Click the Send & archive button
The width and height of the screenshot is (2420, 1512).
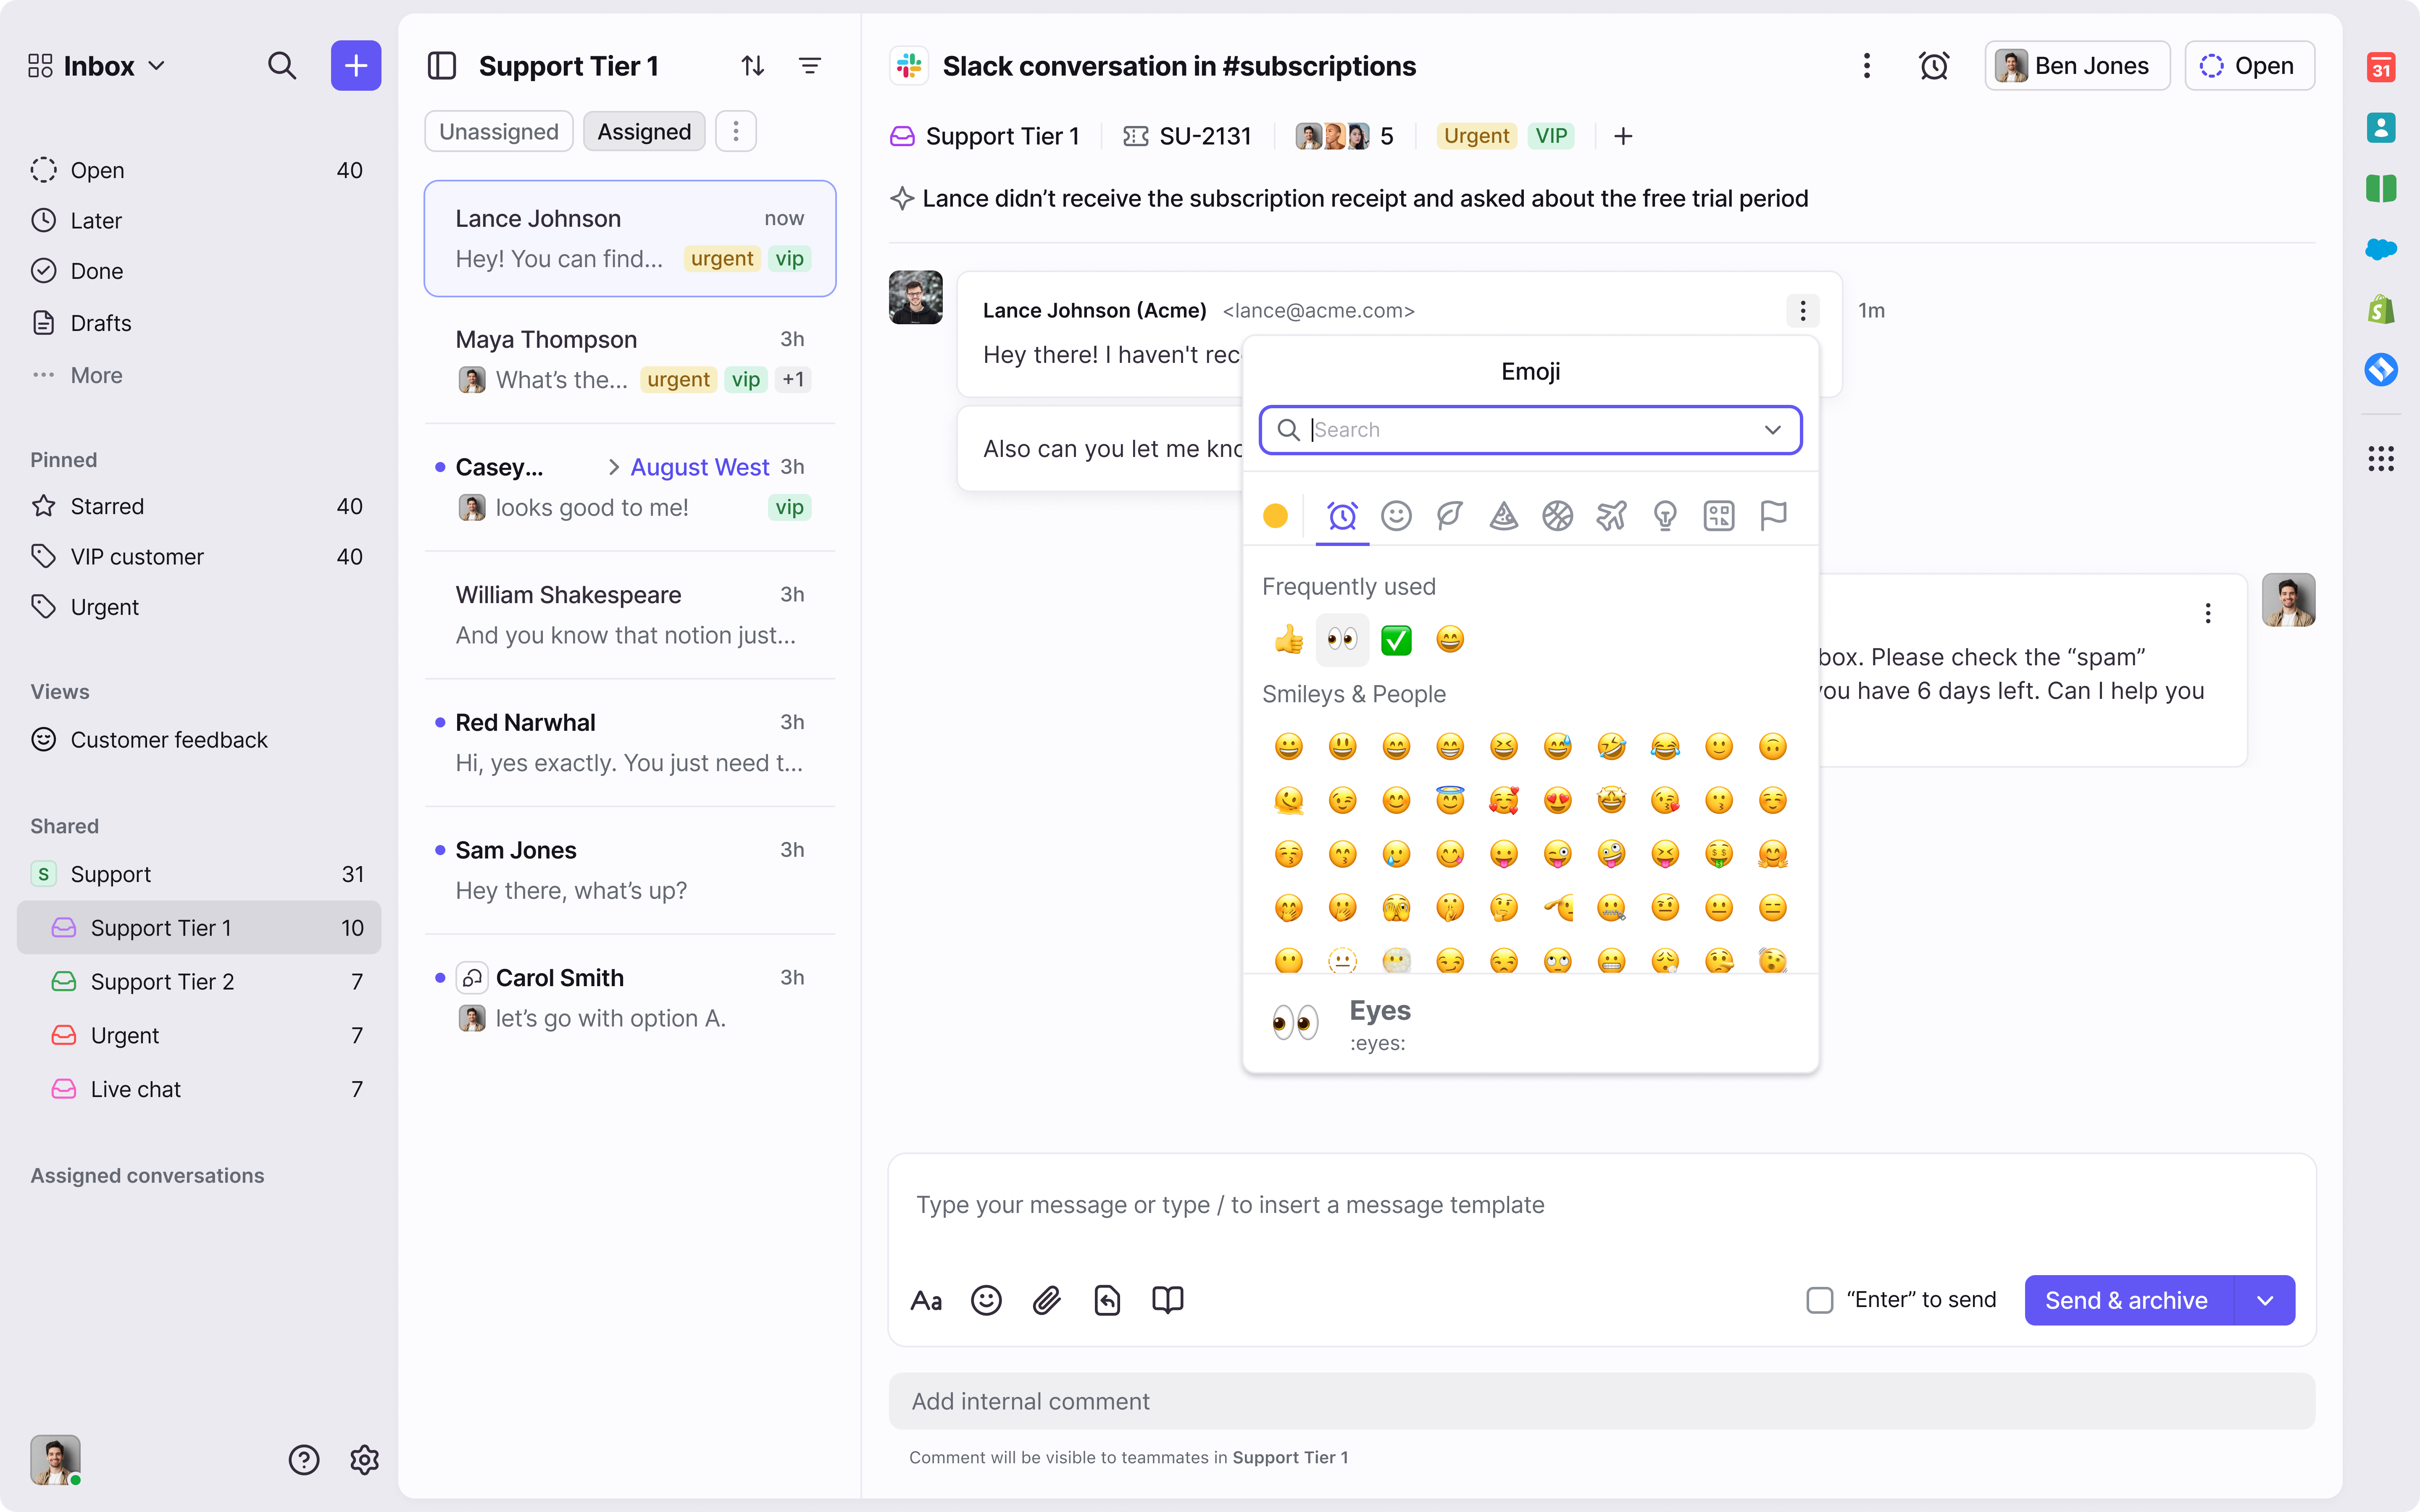pos(2126,1300)
